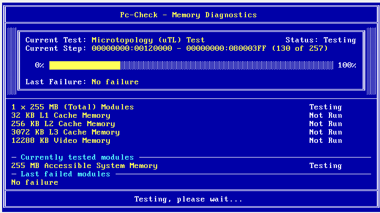Click the Pc-Check - Memory Diagnostics title

click(x=188, y=15)
